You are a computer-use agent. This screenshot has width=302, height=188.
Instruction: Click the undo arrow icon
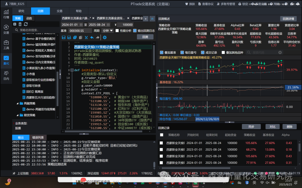click(92, 37)
